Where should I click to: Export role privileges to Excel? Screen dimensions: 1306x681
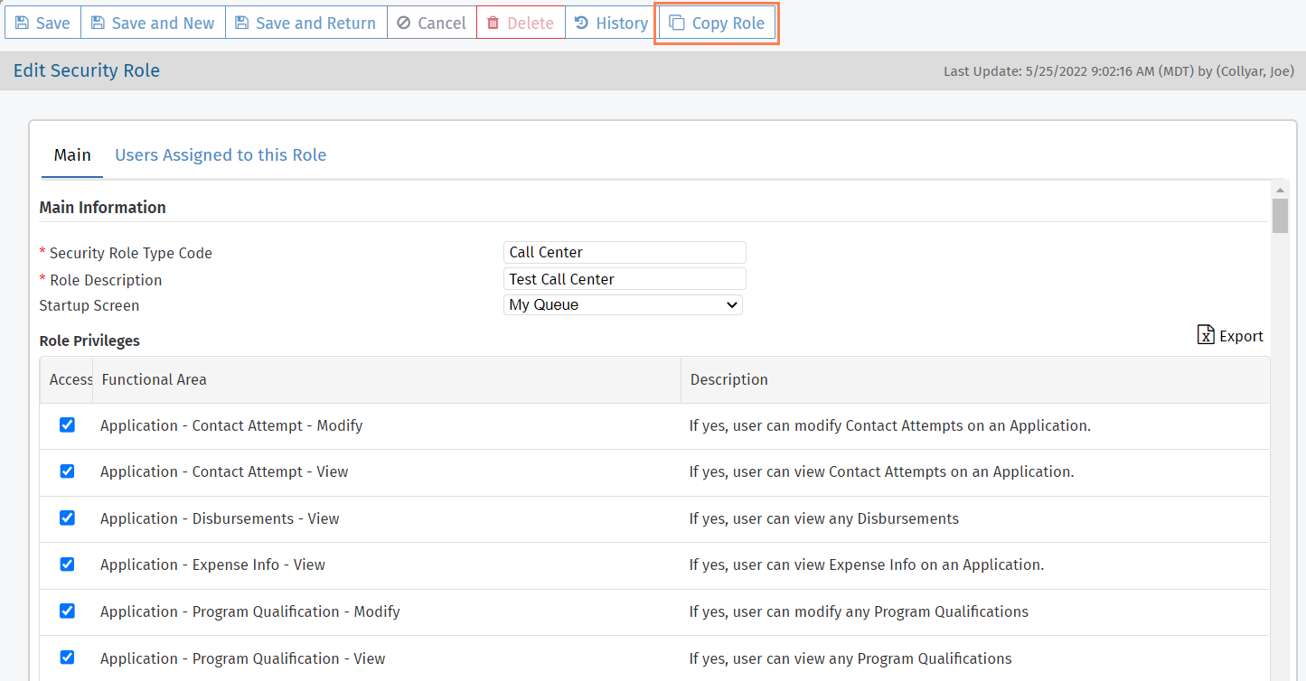(x=1230, y=336)
